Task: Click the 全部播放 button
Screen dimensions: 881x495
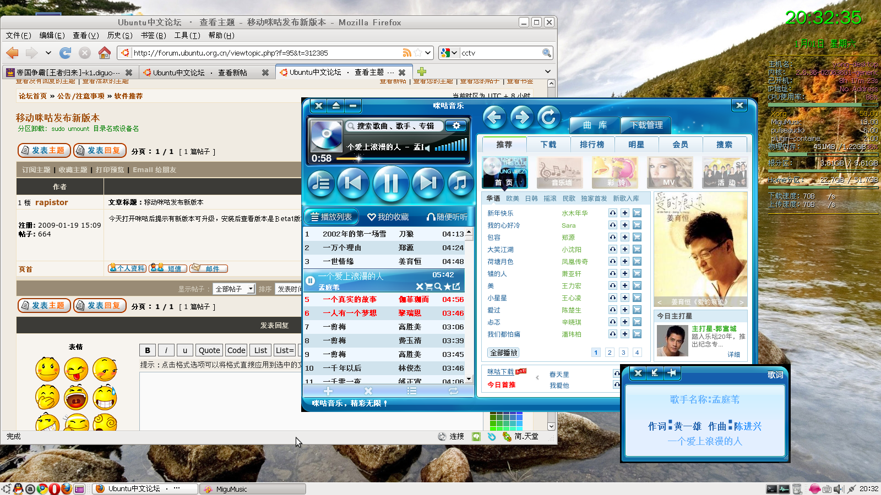Action: [x=503, y=353]
